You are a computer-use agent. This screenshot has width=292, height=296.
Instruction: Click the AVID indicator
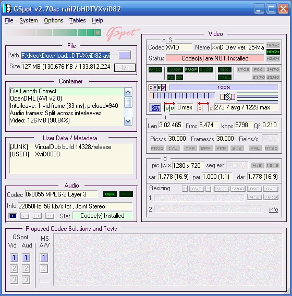coord(155,70)
